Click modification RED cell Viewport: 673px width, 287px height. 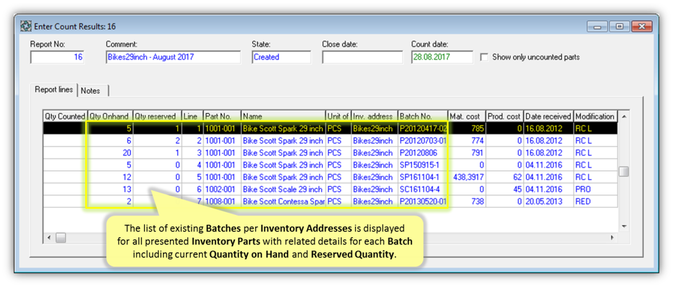pyautogui.click(x=595, y=201)
